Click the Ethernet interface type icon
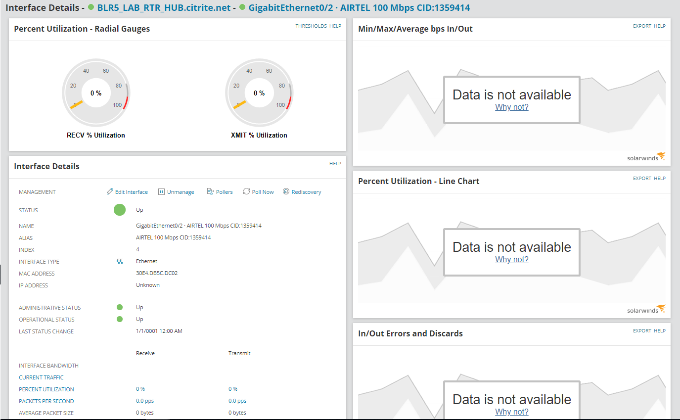 (x=120, y=261)
